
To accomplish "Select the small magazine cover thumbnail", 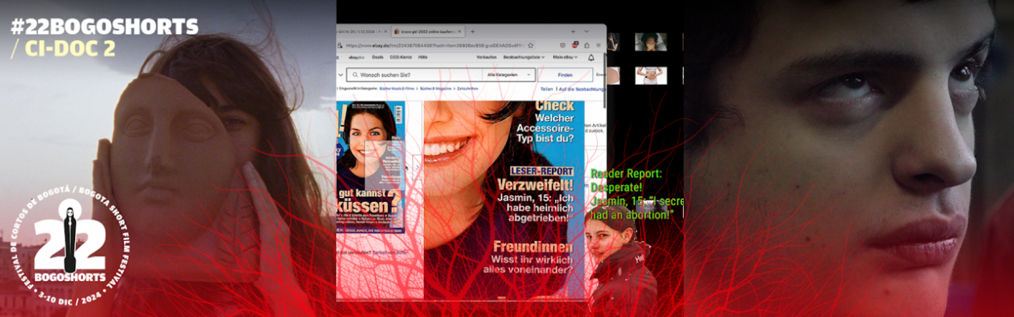I will pyautogui.click(x=371, y=166).
